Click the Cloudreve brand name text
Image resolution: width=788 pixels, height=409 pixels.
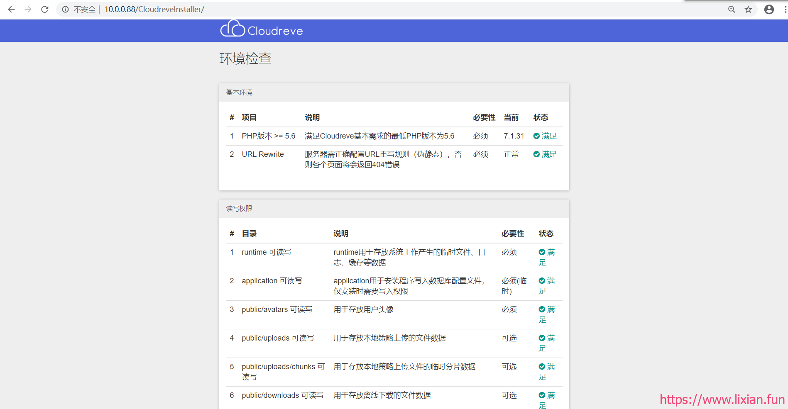point(275,31)
